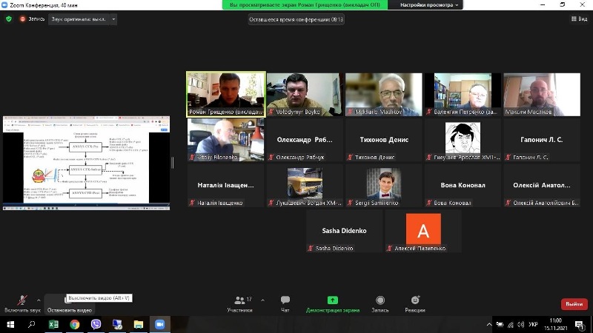Open notification center icon
593x333 pixels.
pyautogui.click(x=580, y=324)
